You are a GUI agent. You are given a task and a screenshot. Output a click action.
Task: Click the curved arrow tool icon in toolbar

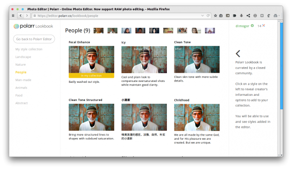[269, 16]
